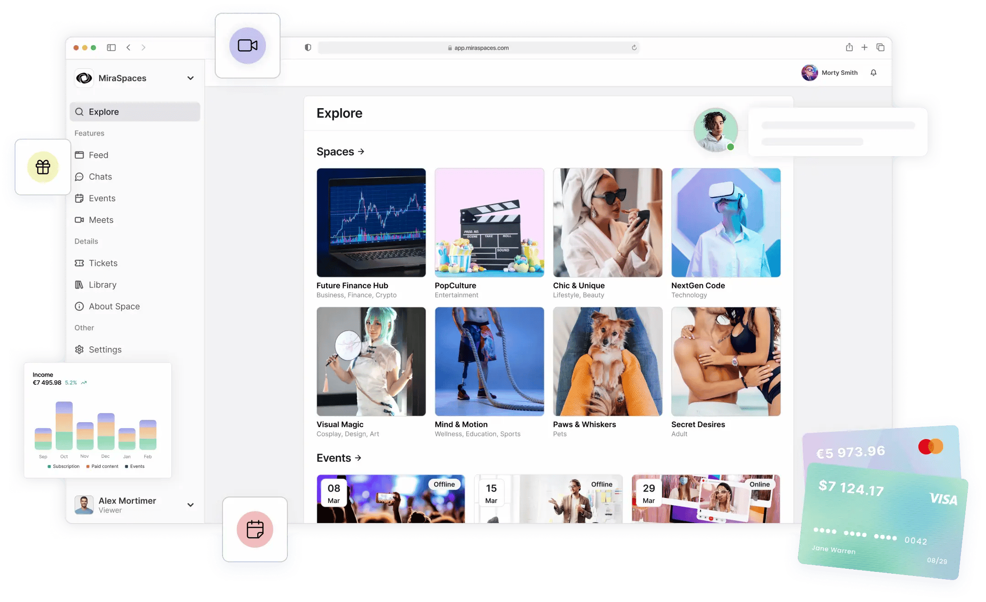
Task: Reload page in address bar
Action: coord(634,47)
